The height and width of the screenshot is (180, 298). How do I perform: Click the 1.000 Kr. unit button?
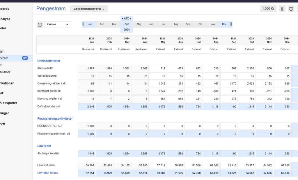point(268,9)
